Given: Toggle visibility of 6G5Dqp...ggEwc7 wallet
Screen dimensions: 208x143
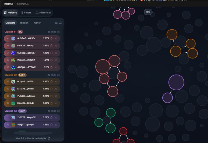Looking at the screenshot, I should coord(56,53).
